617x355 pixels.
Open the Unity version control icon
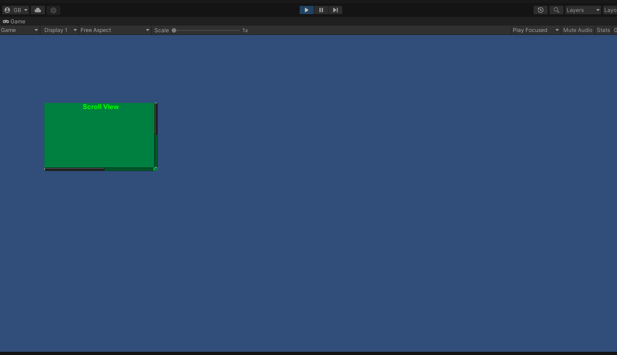[x=53, y=10]
